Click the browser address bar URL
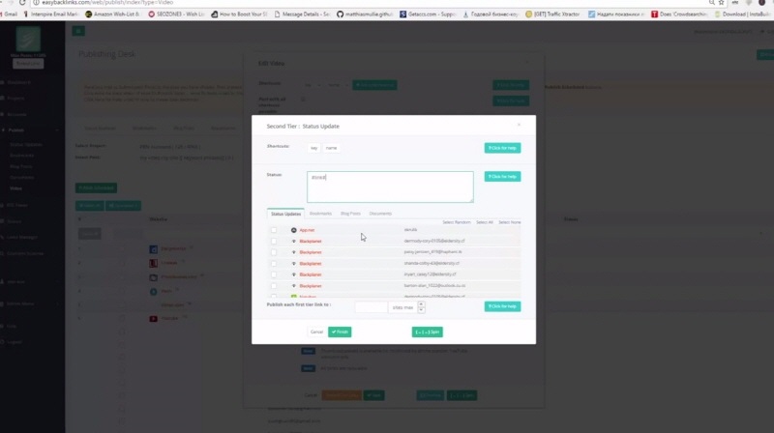 [107, 3]
